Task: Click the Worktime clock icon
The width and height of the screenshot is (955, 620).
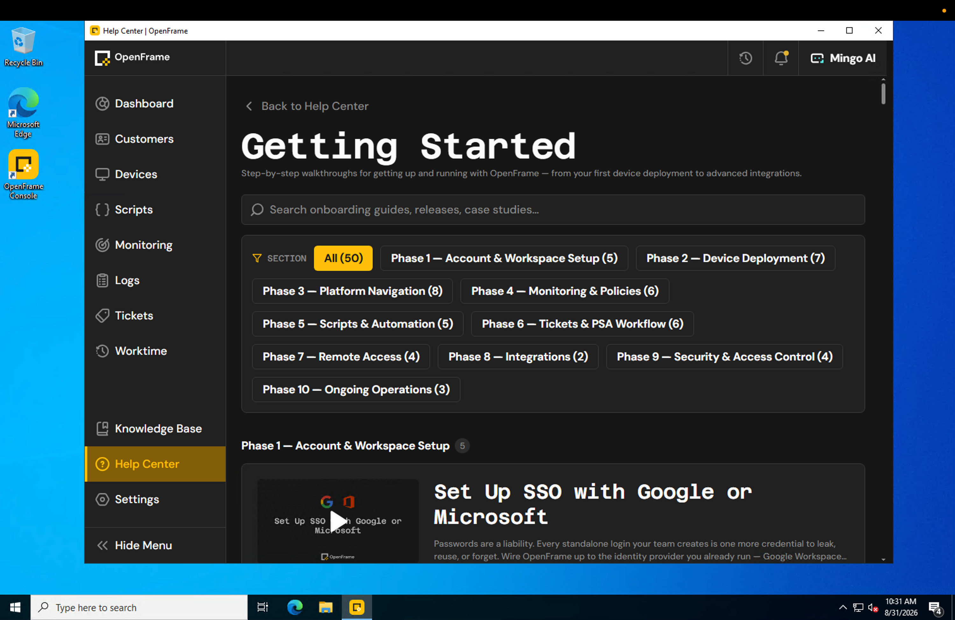Action: click(x=102, y=351)
